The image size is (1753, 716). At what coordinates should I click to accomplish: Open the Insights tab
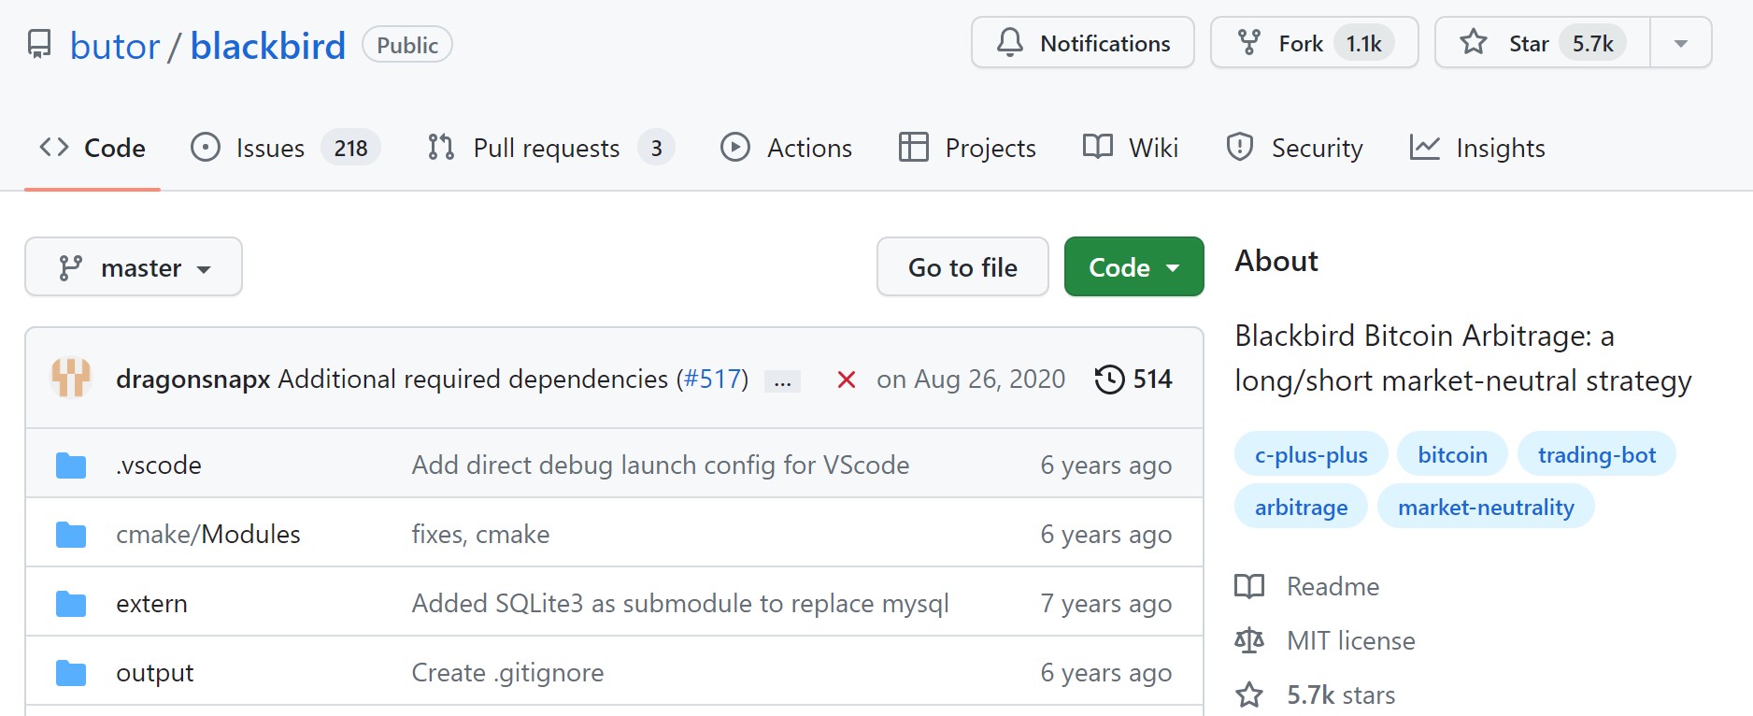tap(1477, 148)
